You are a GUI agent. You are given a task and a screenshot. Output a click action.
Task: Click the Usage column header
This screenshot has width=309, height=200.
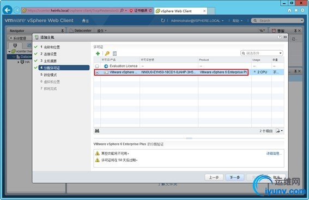coord(261,60)
